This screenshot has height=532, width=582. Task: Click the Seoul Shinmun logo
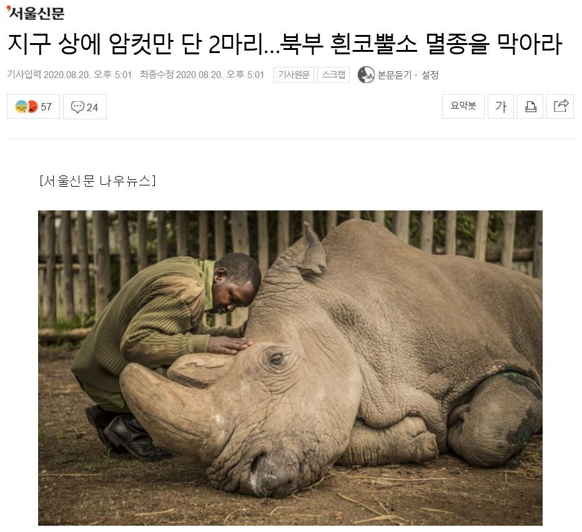(x=35, y=13)
